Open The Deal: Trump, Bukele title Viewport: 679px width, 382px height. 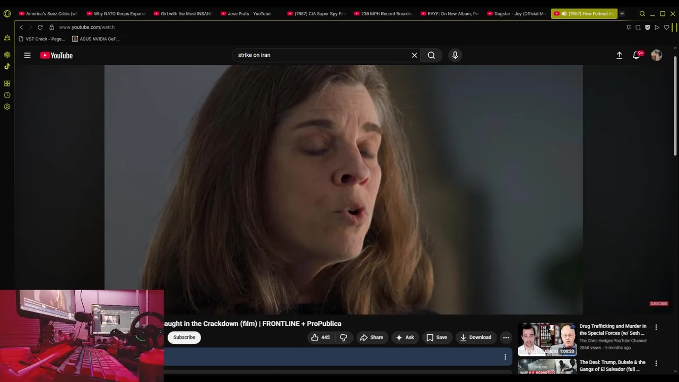(x=612, y=366)
